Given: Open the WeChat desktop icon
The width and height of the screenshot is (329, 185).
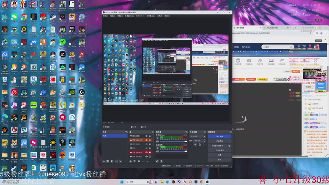Looking at the screenshot, I should click(14, 18).
